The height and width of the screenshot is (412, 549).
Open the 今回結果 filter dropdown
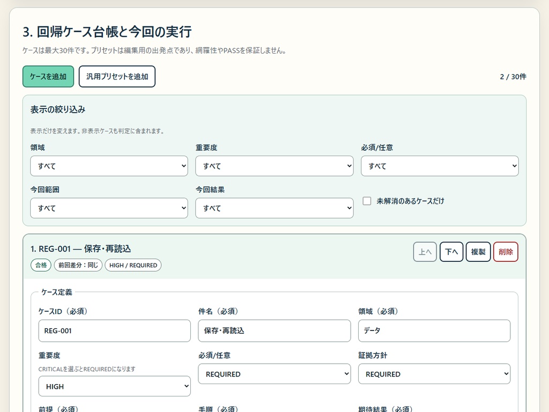[x=274, y=208]
